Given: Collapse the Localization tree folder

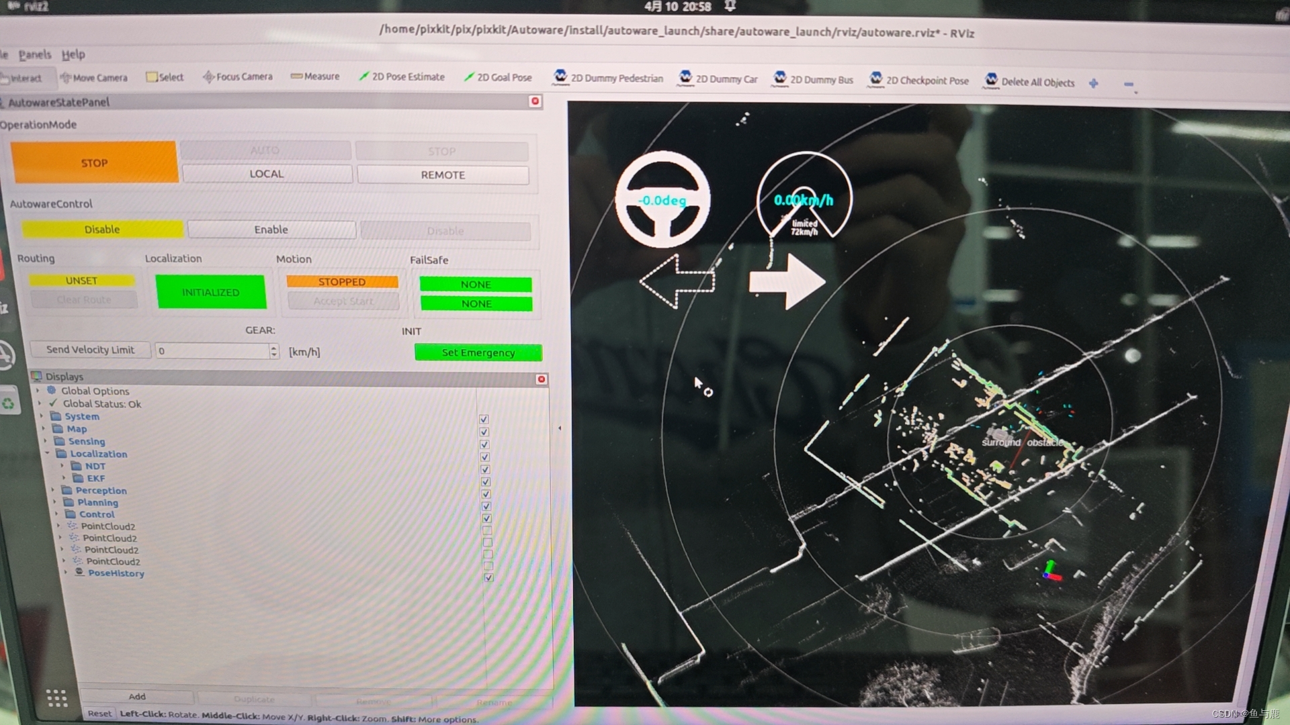Looking at the screenshot, I should 47,454.
